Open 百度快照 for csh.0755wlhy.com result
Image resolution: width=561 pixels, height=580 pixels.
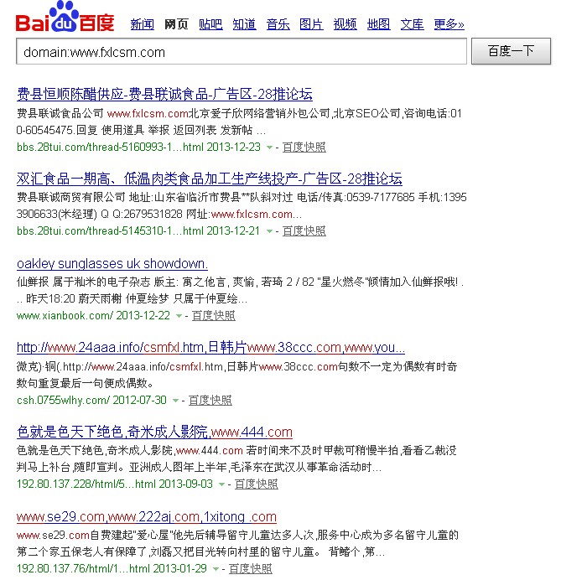point(210,401)
